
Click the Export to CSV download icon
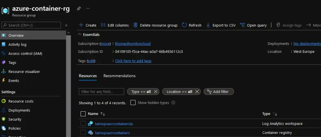(x=208, y=25)
